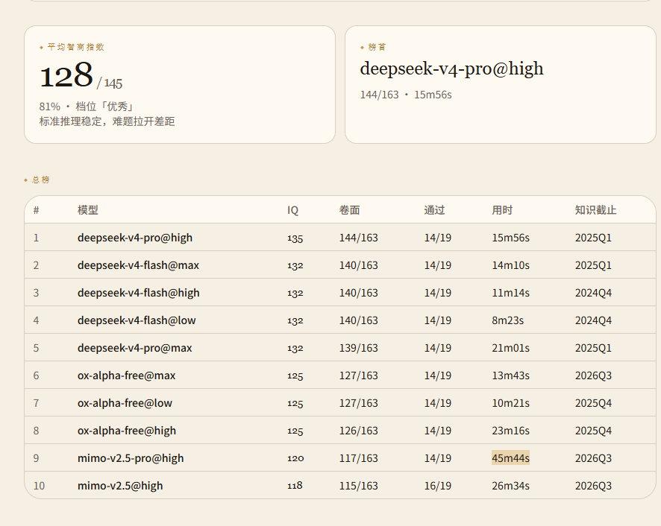Click the 115/163 score cell
This screenshot has height=526, width=661.
(359, 486)
